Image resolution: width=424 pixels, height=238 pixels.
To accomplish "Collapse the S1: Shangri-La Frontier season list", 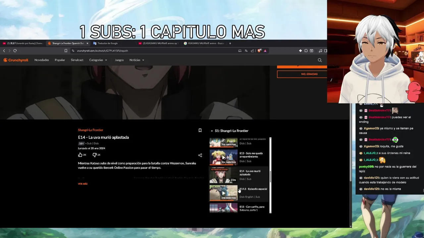I will tap(230, 131).
